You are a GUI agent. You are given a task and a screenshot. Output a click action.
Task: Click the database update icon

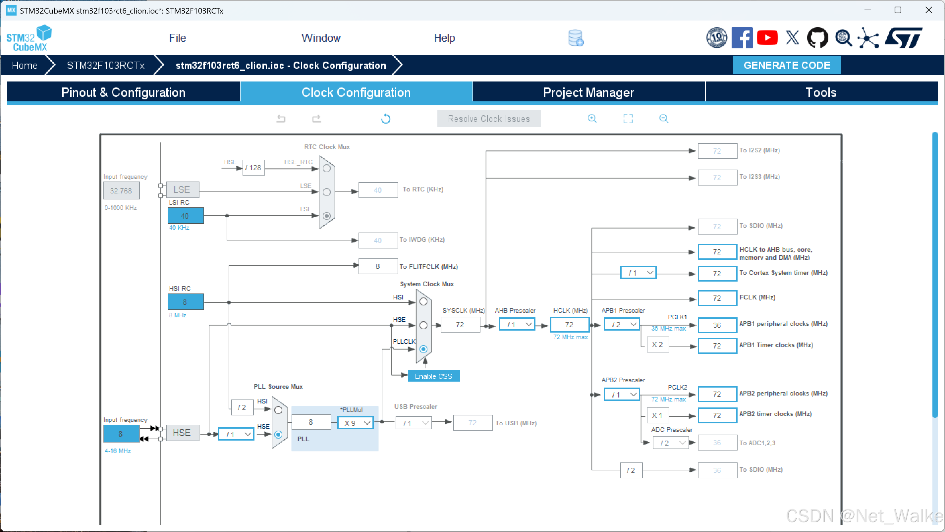pos(576,38)
